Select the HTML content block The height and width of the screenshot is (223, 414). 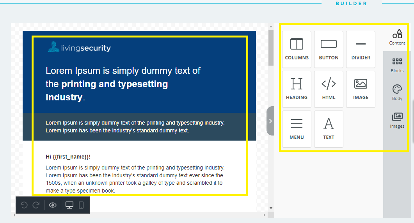(329, 89)
